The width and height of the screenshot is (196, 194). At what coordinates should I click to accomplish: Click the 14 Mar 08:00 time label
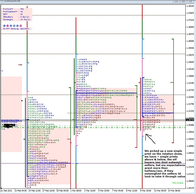pos(174,191)
